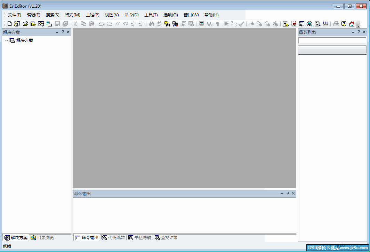Click the 就绪 status bar text
This screenshot has height=252, width=370.
(7, 246)
